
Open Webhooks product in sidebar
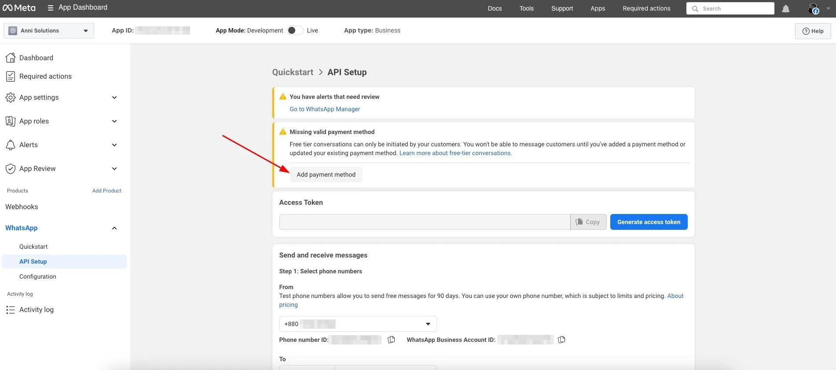point(22,207)
